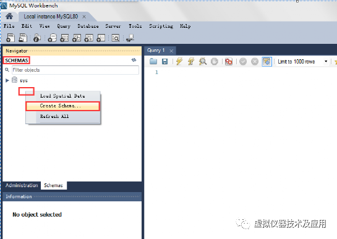Viewport: 337px width, 239px height.
Task: Select the Query 1 editor tab
Action: point(156,51)
